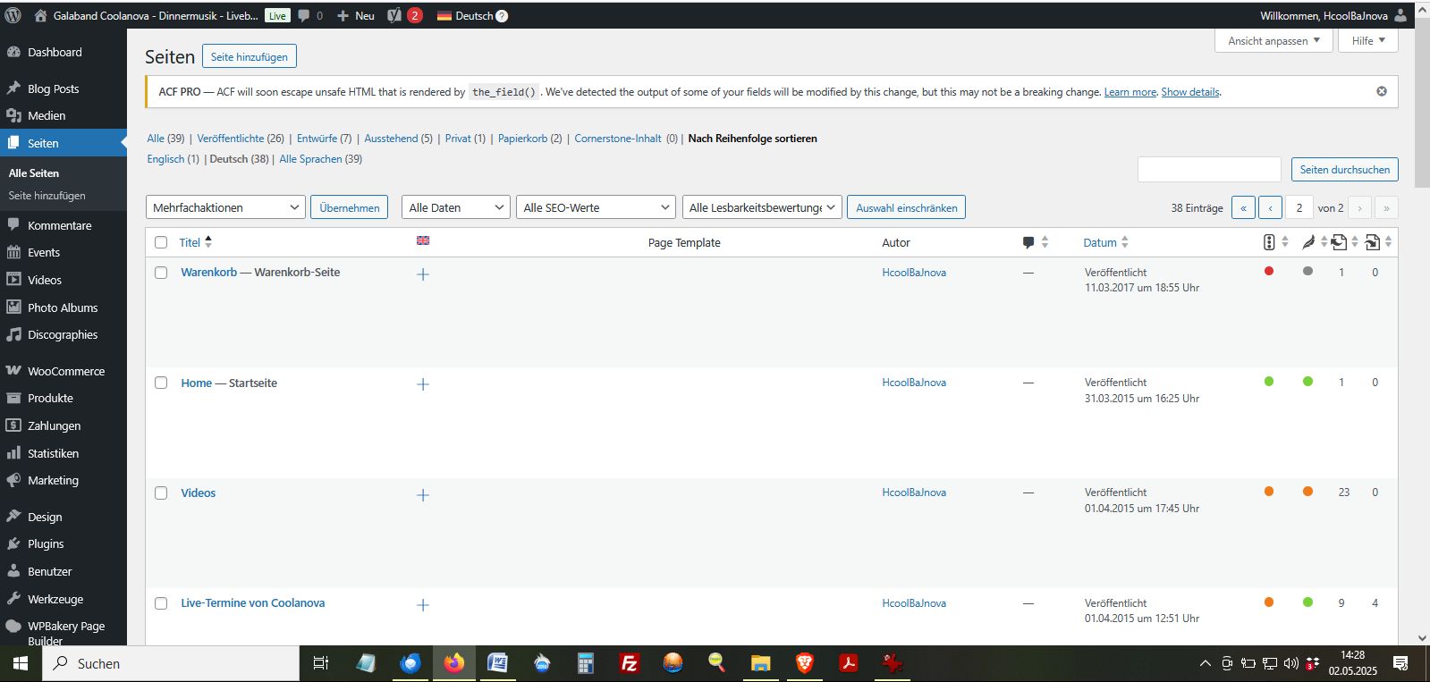Screen dimensions: 1430x682
Task: Click the page search input field
Action: coord(1209,169)
